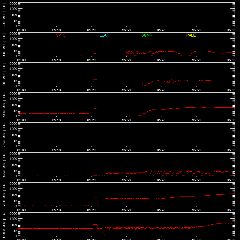Click the 05:21 burst plateau in 15400 MHz panel
Screen dimensions: 240x240
click(x=95, y=225)
